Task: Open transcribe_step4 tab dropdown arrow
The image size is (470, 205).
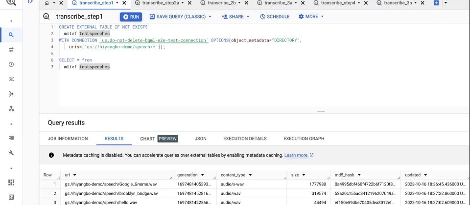Action: tap(359, 3)
